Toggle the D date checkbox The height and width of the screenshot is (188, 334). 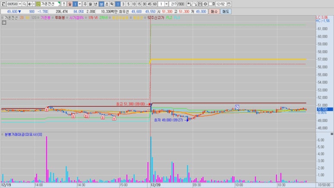(x=211, y=4)
